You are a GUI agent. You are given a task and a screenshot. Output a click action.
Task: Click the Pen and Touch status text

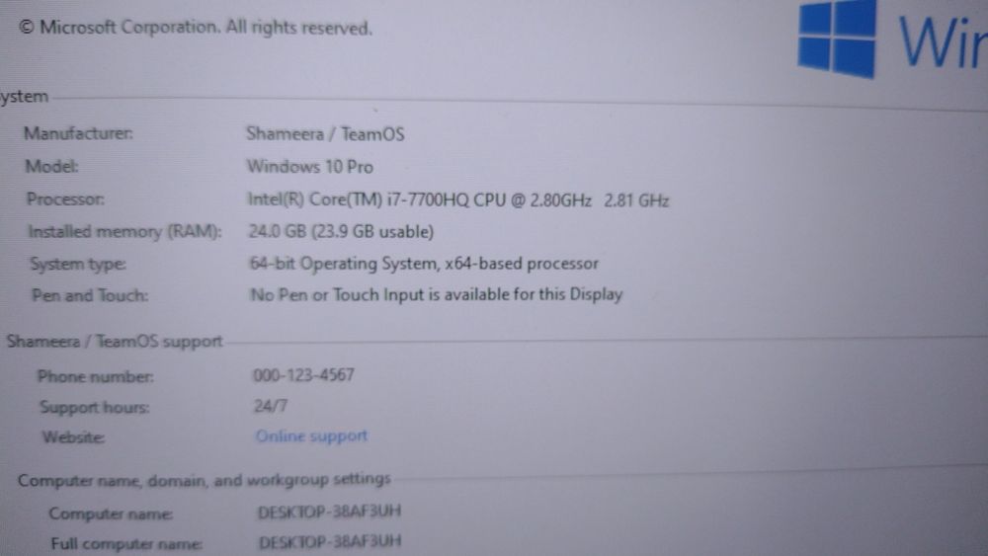[437, 294]
